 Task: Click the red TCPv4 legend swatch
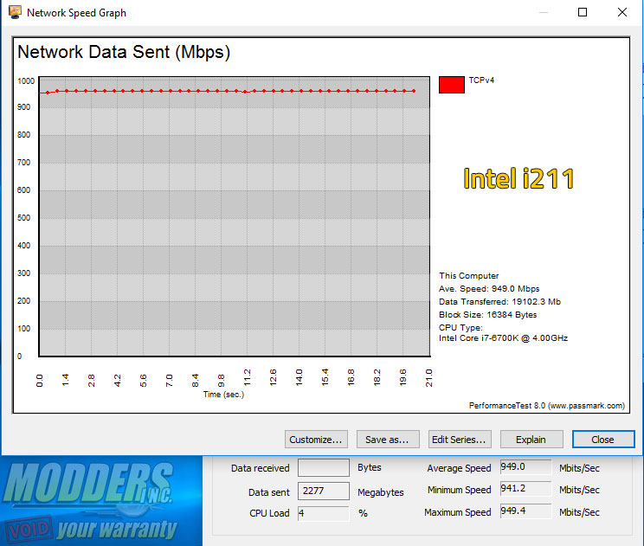[x=451, y=85]
